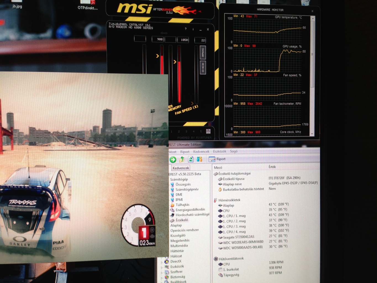This screenshot has height=283, width=377.
Task: Click the Afterburner information i icon
Action: tap(193, 29)
